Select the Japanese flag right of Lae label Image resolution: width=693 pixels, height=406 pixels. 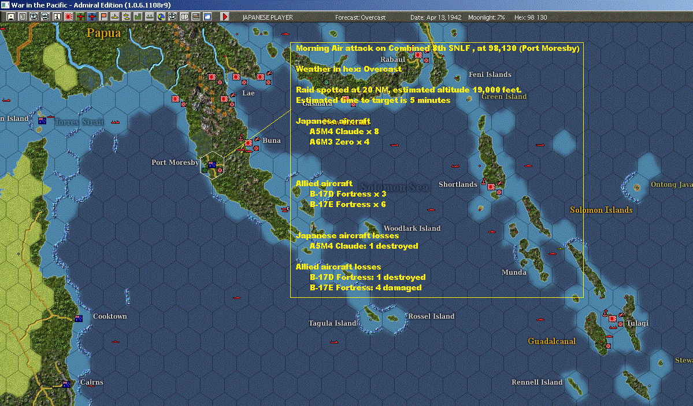click(261, 77)
